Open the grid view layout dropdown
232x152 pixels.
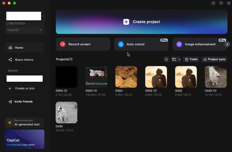tap(176, 59)
